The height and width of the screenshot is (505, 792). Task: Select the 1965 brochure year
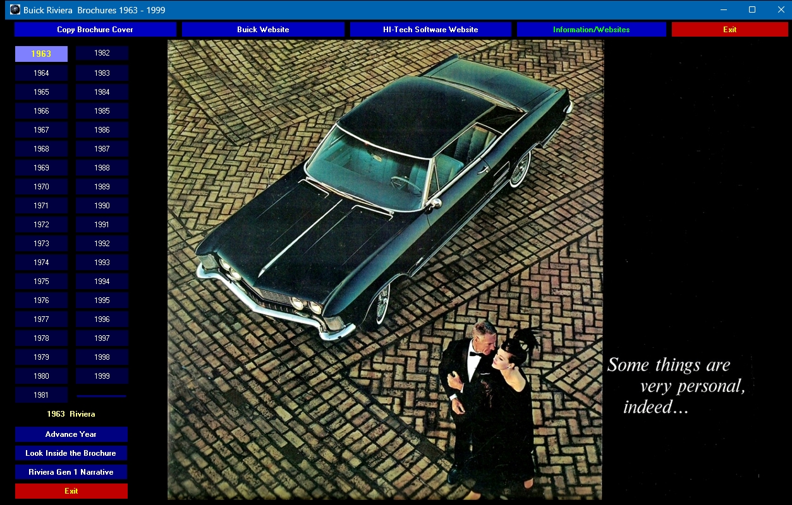[41, 92]
